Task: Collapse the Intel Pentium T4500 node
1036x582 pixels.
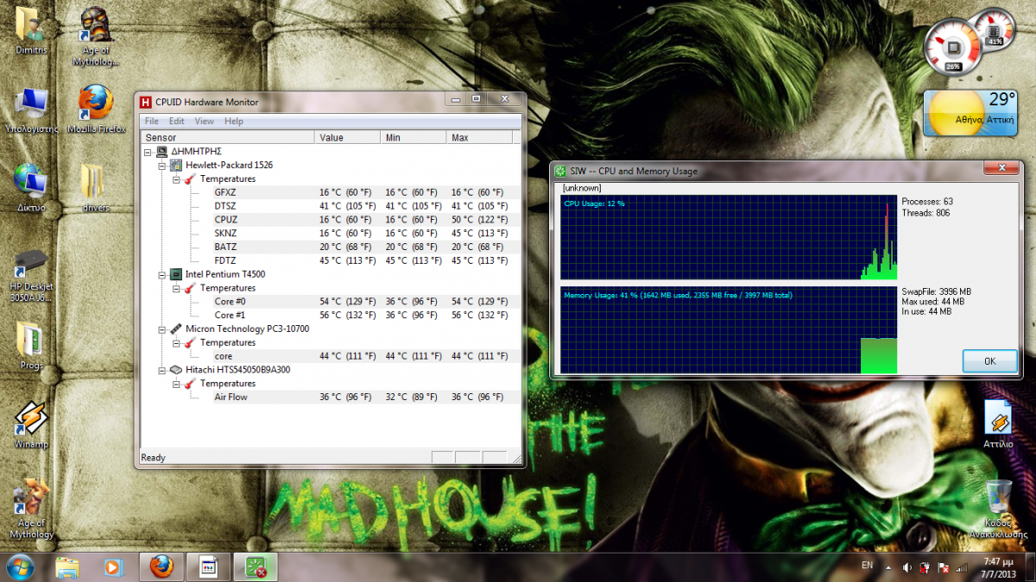Action: (x=162, y=274)
